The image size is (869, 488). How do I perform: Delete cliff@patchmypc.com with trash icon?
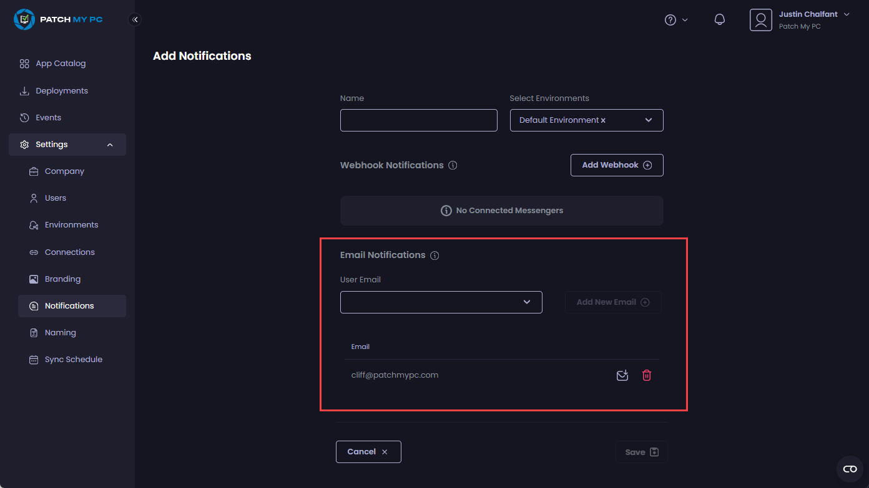(647, 375)
